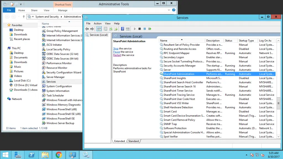Open PowerShell from the taskbar
Image resolution: width=283 pixels, height=159 pixels.
[32, 155]
